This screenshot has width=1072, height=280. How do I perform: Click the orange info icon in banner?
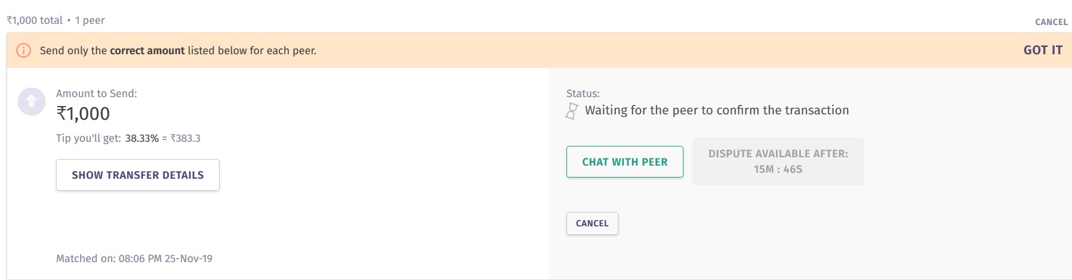click(x=23, y=50)
